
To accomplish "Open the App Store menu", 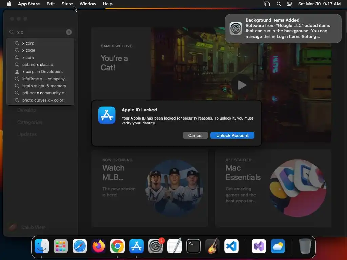I will click(29, 4).
